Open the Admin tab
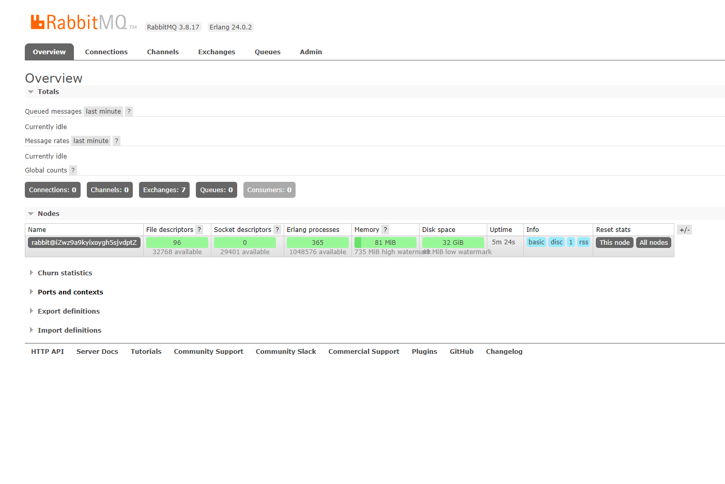The image size is (725, 484). pyautogui.click(x=311, y=52)
